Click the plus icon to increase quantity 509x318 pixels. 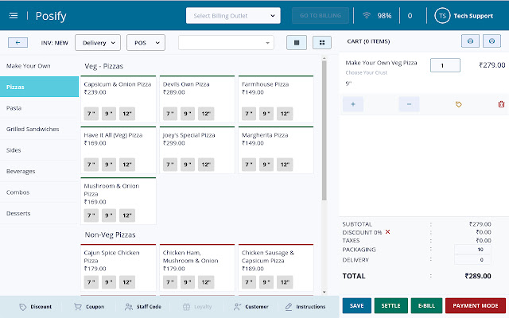pos(352,104)
